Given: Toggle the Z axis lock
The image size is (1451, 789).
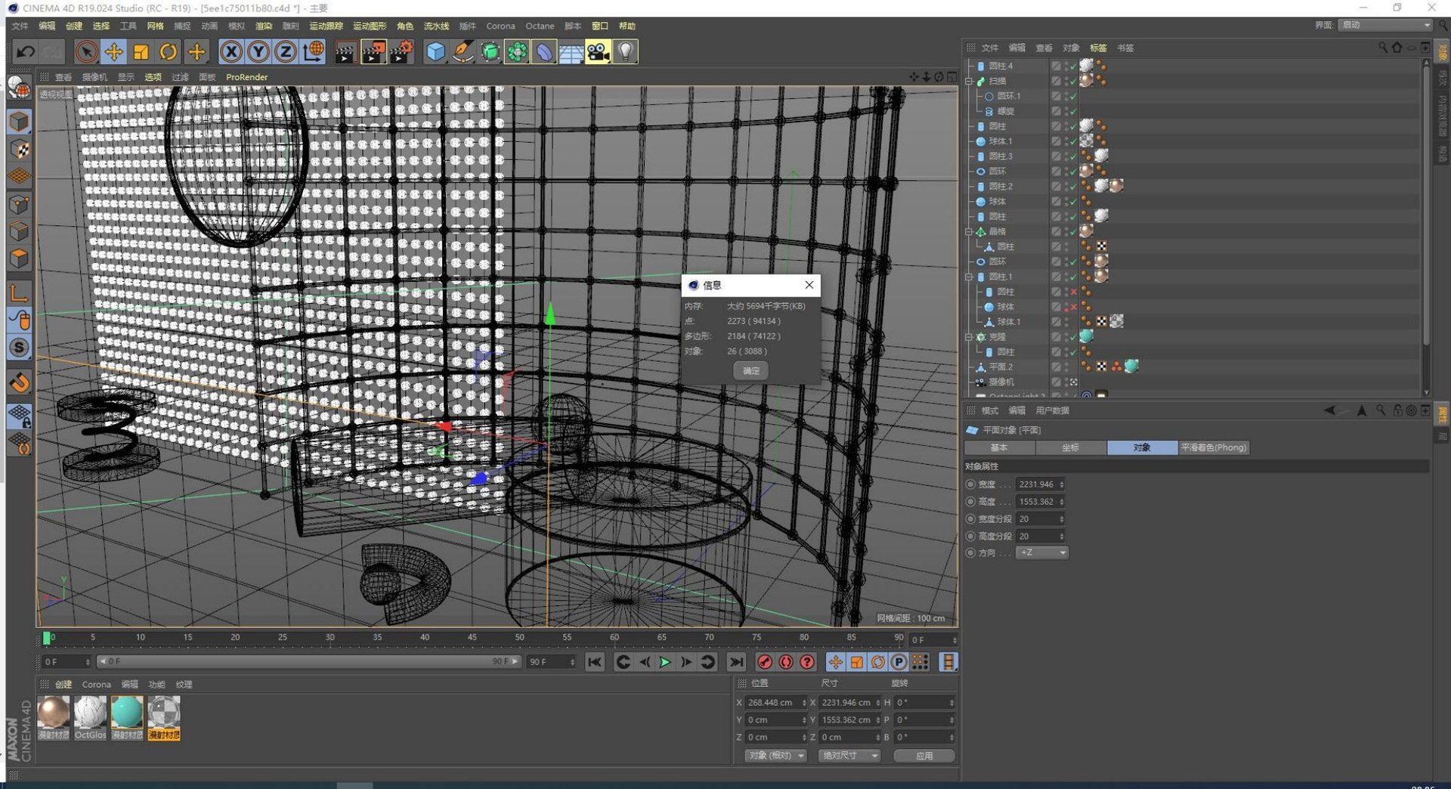Looking at the screenshot, I should 285,51.
